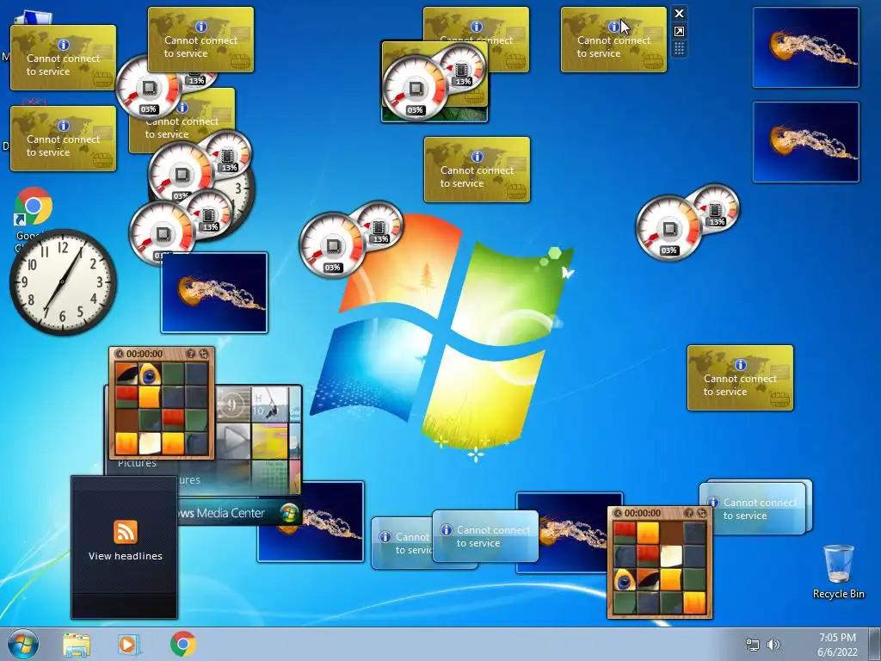Select the Google Chrome desktop shortcut
The height and width of the screenshot is (661, 881).
pyautogui.click(x=34, y=207)
